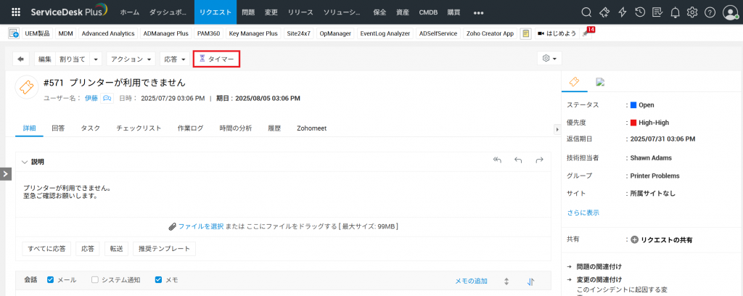
Task: Click the help question mark icon
Action: (710, 12)
